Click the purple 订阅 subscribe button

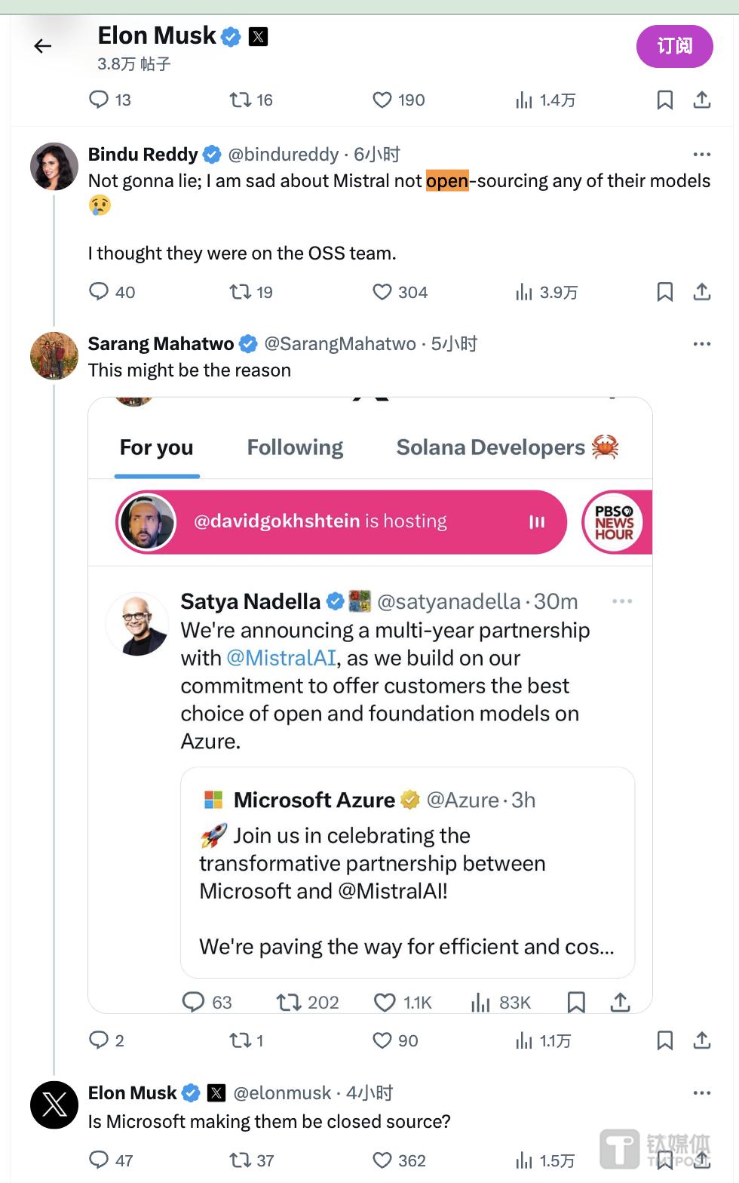pyautogui.click(x=674, y=46)
